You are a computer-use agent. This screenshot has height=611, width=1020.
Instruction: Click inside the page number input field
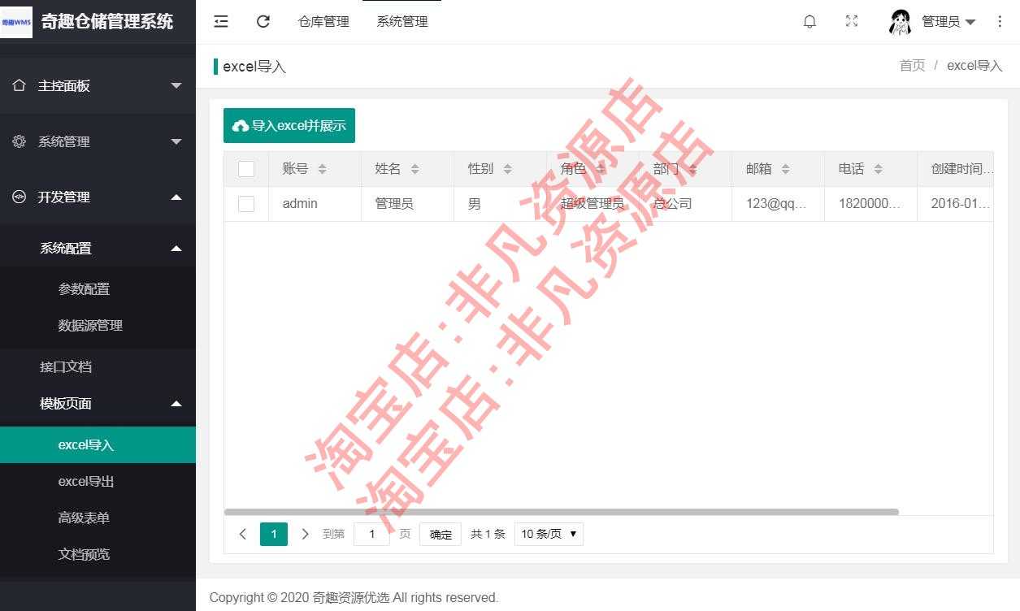click(371, 534)
